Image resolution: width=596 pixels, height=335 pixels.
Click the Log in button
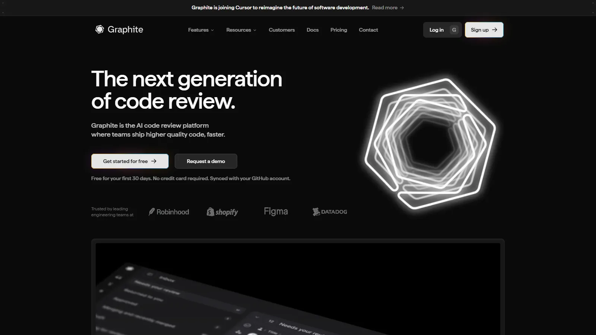tap(436, 30)
